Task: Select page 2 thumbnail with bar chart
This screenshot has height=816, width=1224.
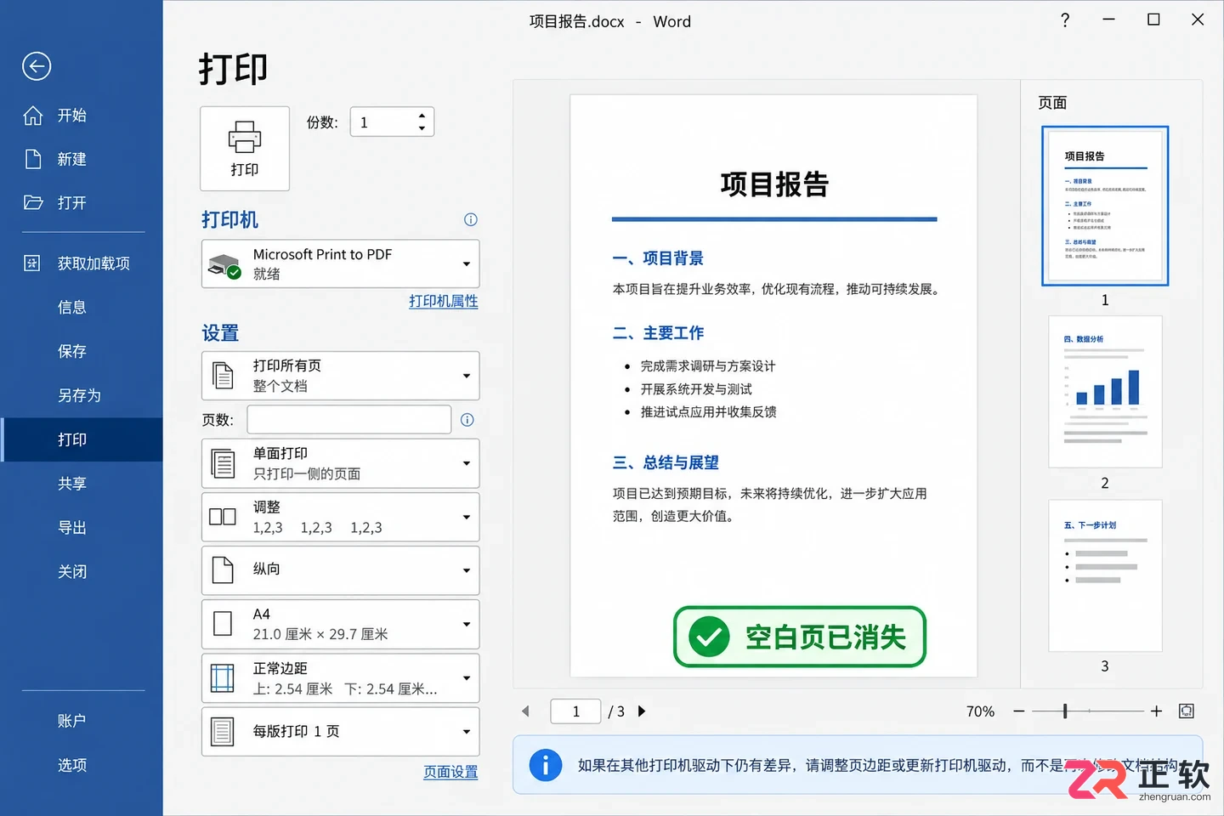Action: 1105,392
